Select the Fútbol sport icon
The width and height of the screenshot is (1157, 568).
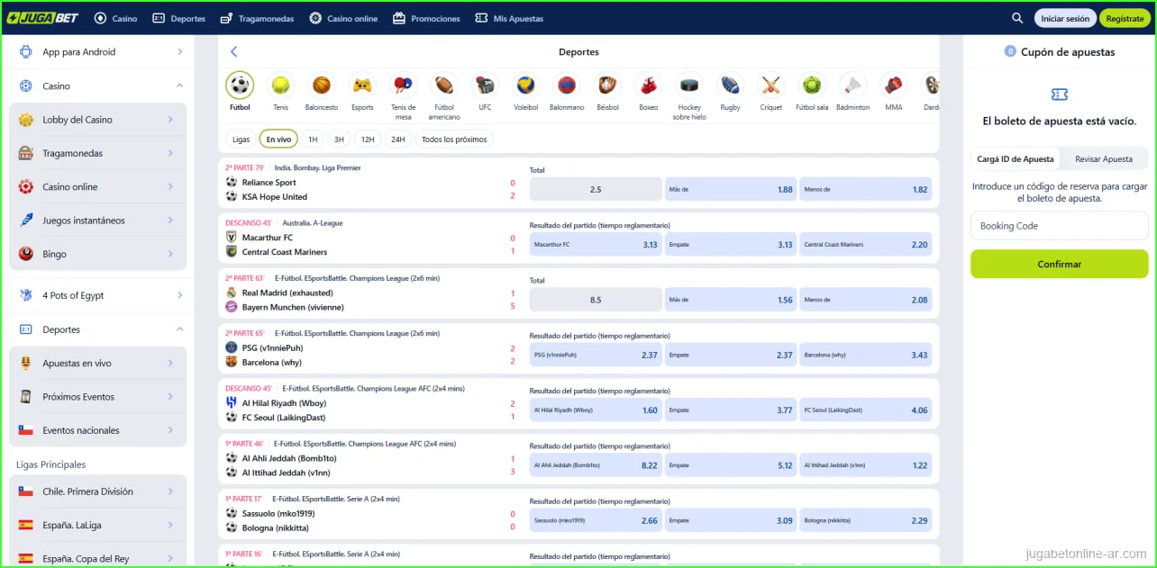coord(240,86)
